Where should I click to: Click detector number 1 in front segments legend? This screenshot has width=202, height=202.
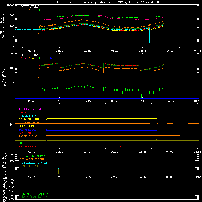tap(22, 10)
